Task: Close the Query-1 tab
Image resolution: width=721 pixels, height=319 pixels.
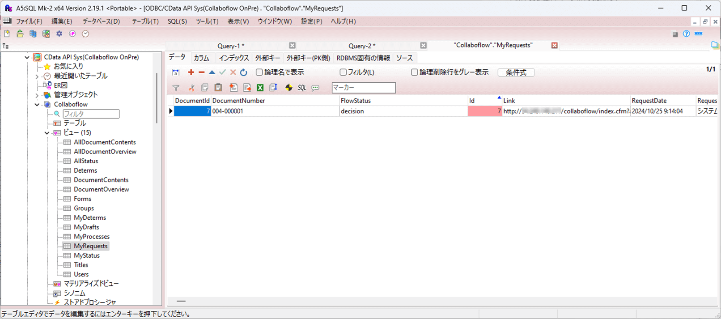Action: (292, 46)
